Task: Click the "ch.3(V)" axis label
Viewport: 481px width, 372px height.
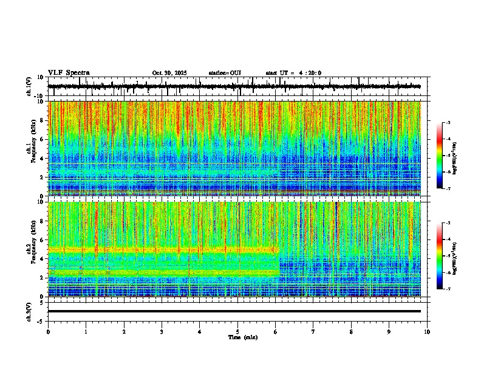Action: click(x=29, y=312)
